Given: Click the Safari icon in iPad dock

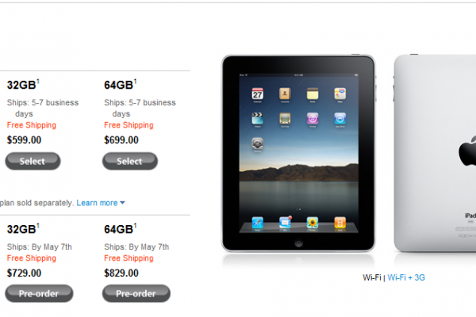Looking at the screenshot, I should coord(257,223).
